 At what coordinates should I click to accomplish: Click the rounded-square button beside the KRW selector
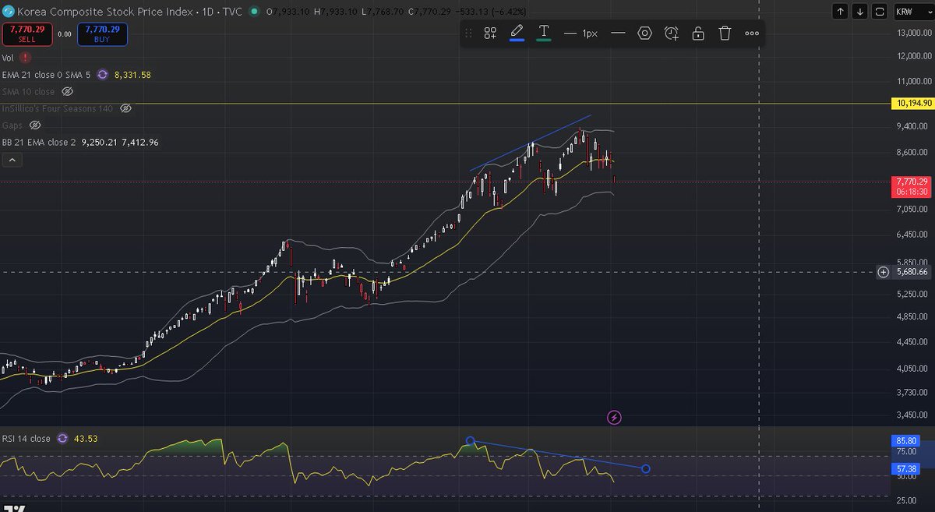(x=880, y=12)
